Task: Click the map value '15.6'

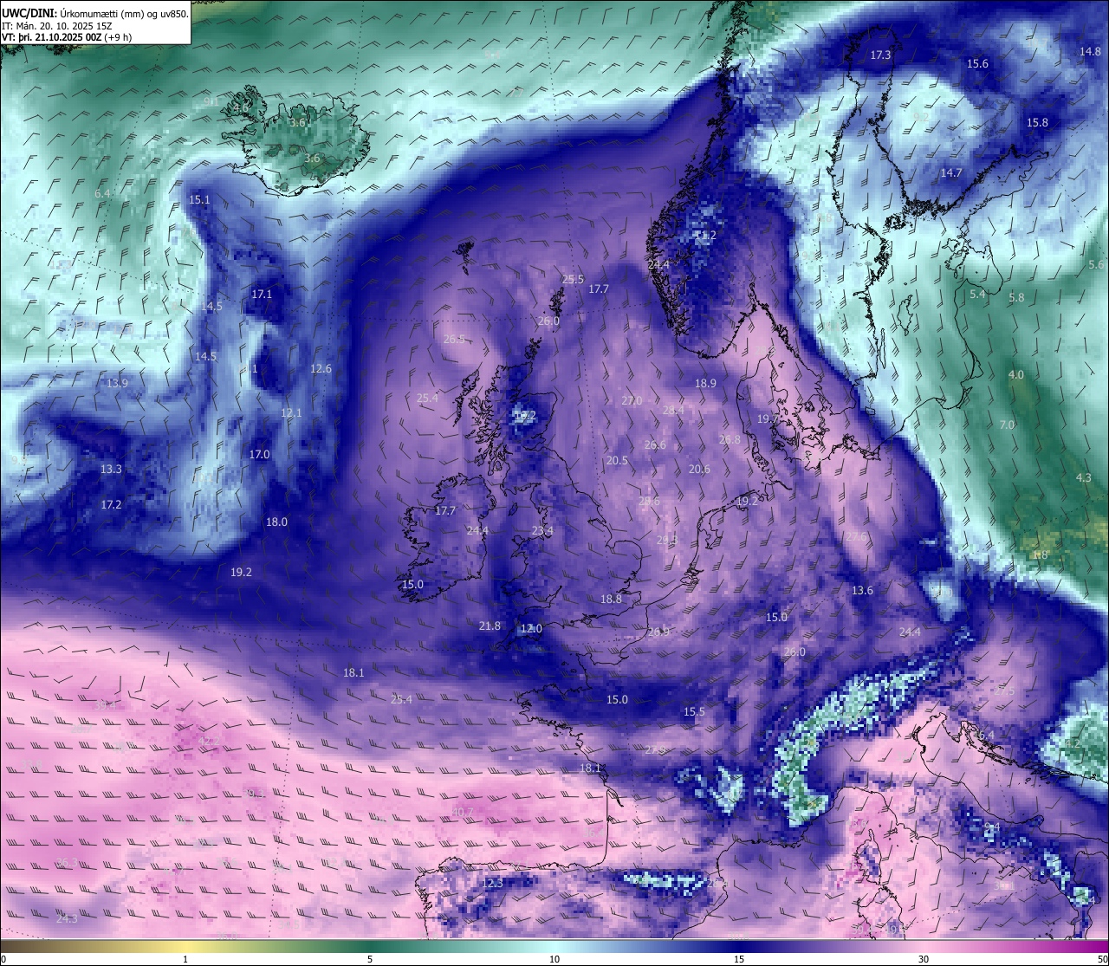Action: (977, 63)
